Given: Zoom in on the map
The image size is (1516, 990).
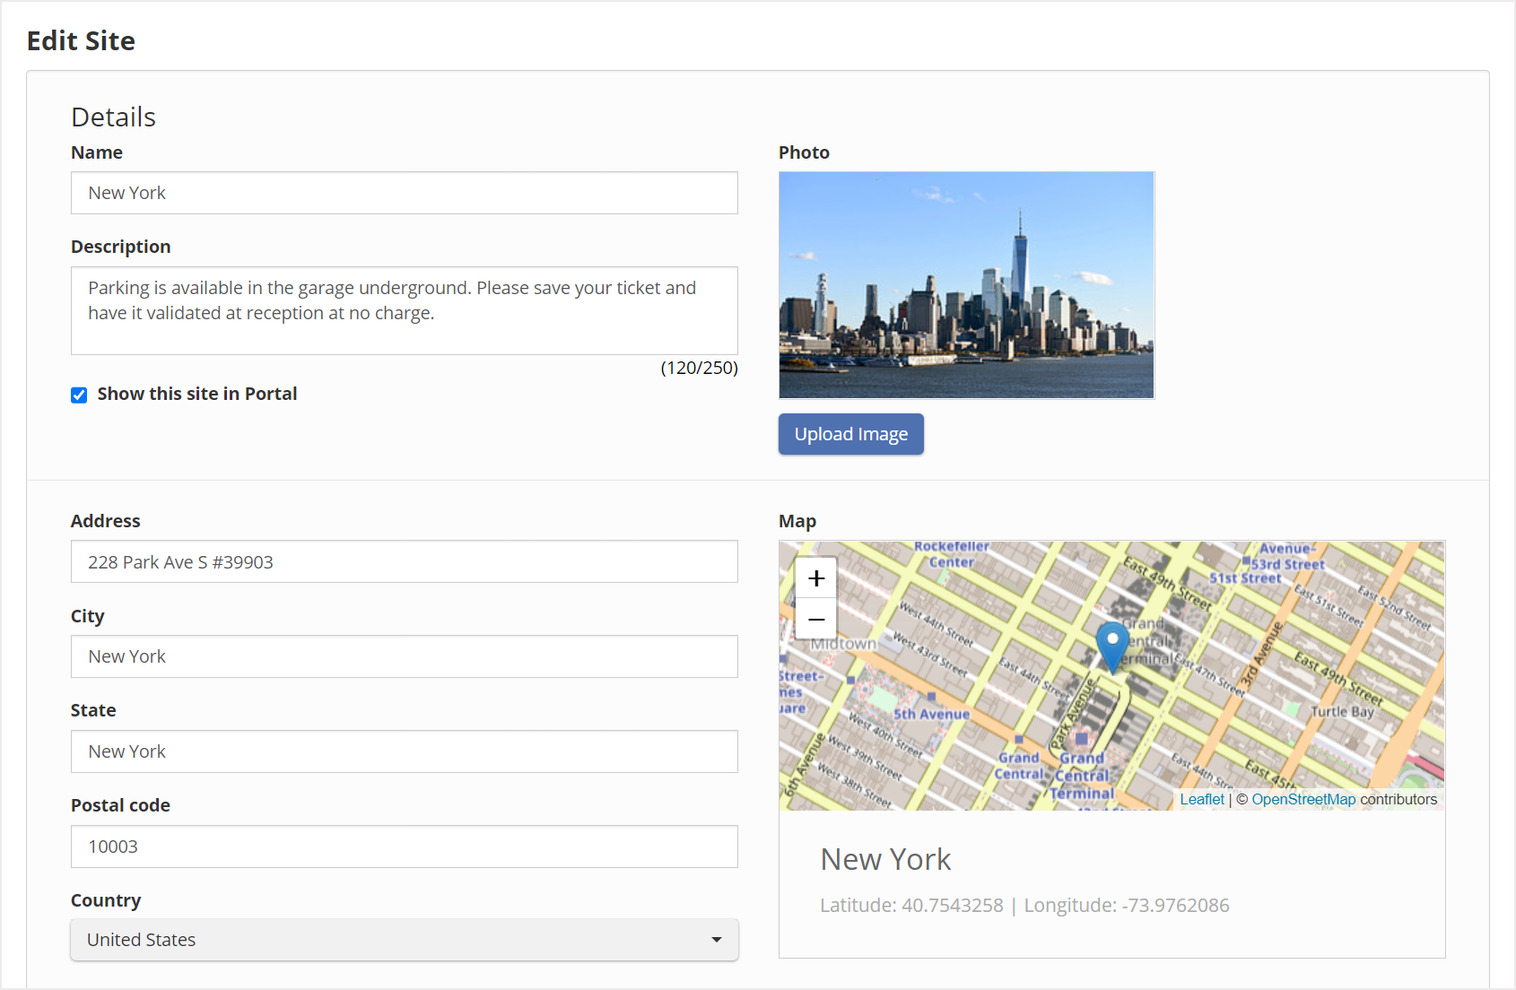Looking at the screenshot, I should tap(815, 578).
